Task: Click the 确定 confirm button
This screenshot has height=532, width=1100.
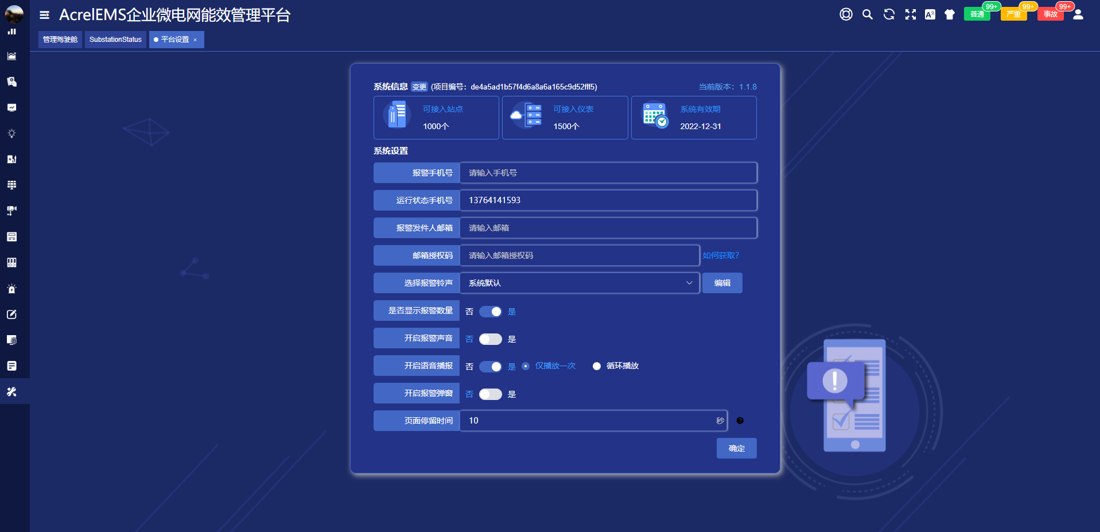Action: click(x=736, y=448)
